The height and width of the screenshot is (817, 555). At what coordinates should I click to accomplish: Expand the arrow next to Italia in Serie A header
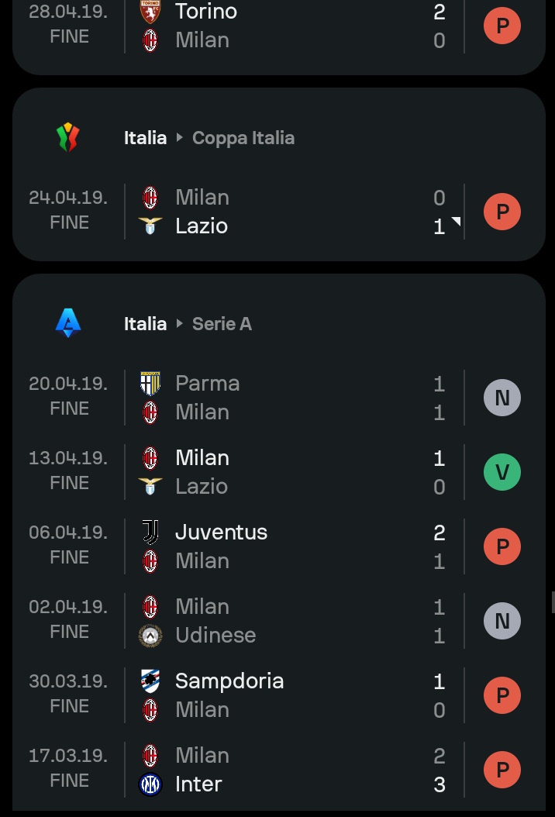[179, 323]
